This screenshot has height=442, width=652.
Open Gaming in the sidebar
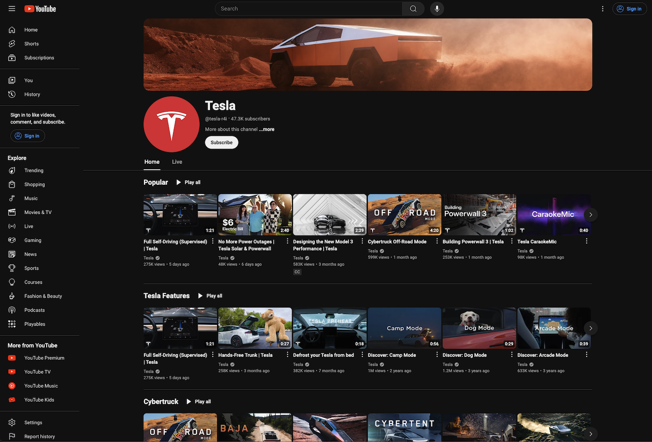(33, 241)
